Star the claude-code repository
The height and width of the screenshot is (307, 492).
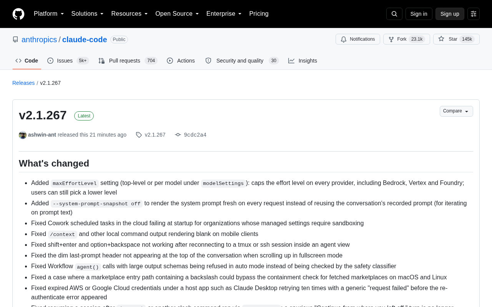[x=456, y=39]
